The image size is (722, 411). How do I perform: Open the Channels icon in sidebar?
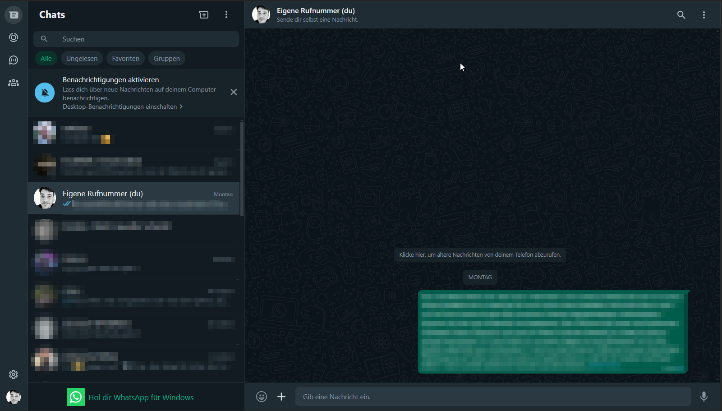click(x=14, y=60)
